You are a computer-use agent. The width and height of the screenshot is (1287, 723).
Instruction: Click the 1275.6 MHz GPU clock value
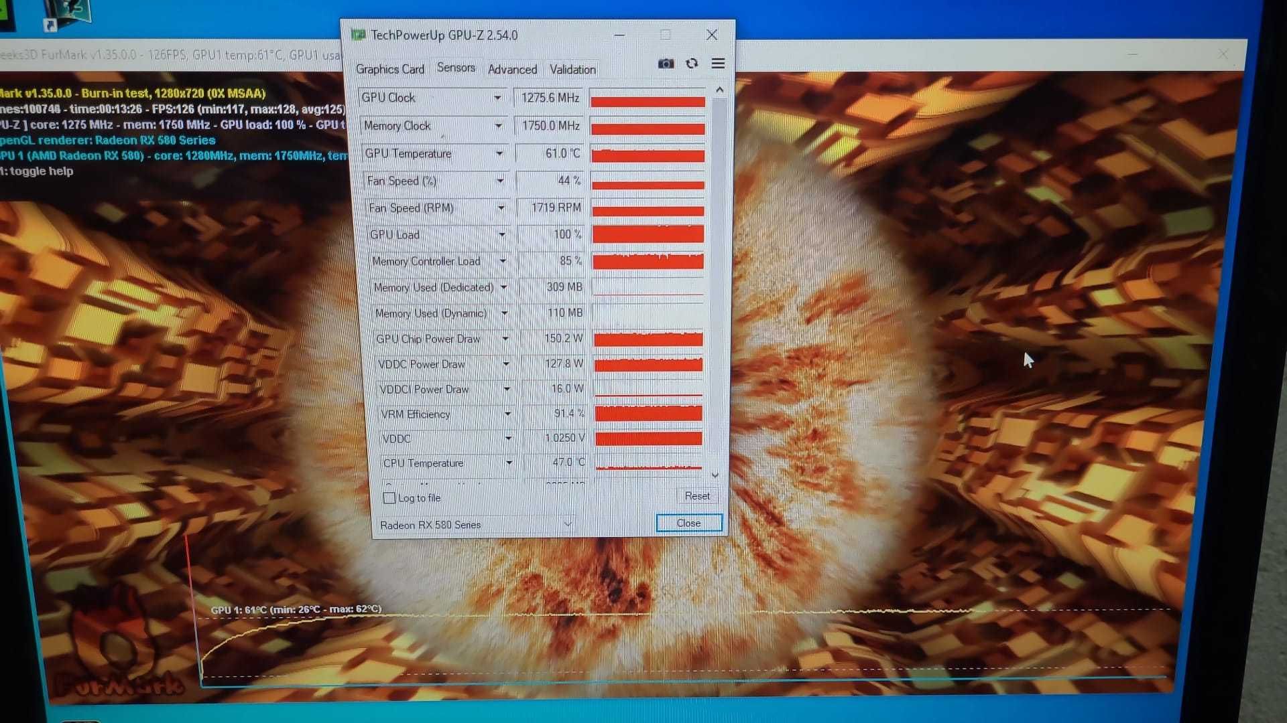pyautogui.click(x=550, y=98)
